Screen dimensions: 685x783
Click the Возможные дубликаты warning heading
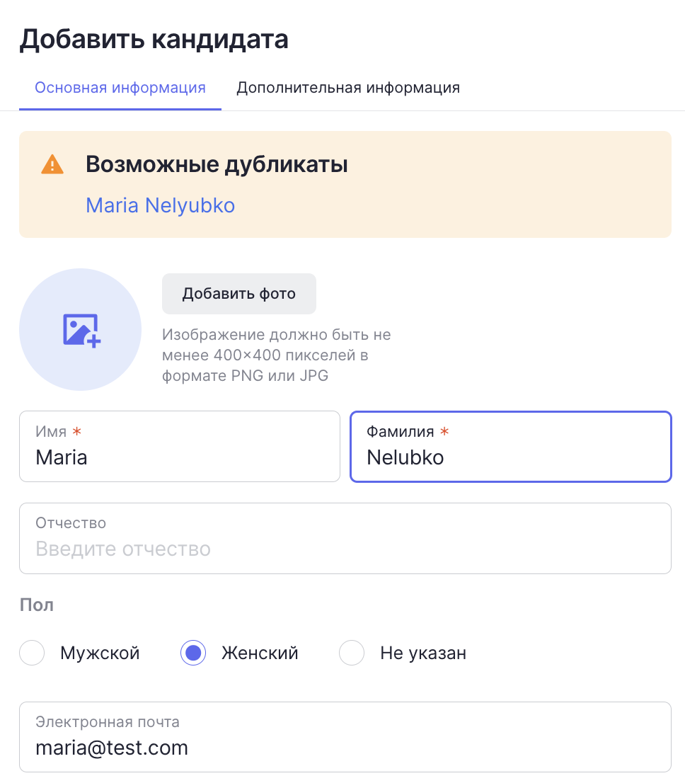point(217,164)
